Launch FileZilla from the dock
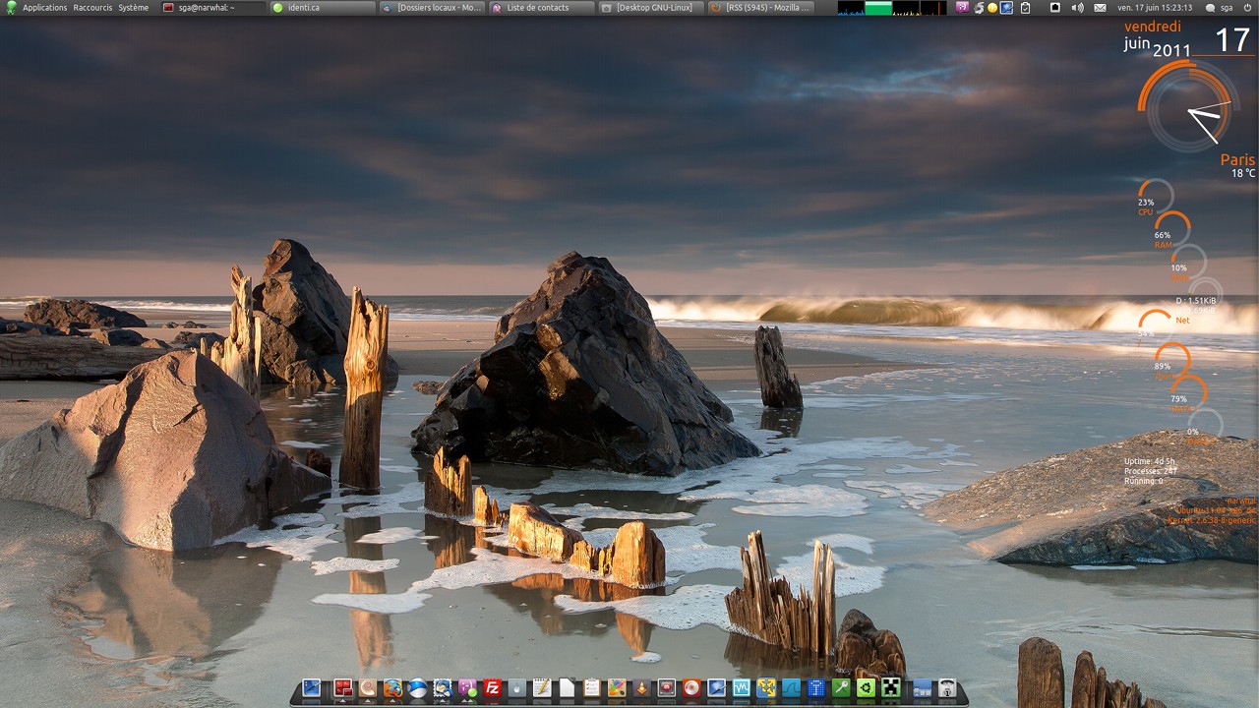Viewport: 1259px width, 708px height. click(493, 688)
